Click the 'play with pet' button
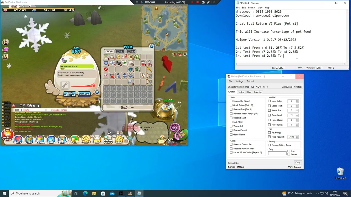351x197 pixels. (x=69, y=94)
